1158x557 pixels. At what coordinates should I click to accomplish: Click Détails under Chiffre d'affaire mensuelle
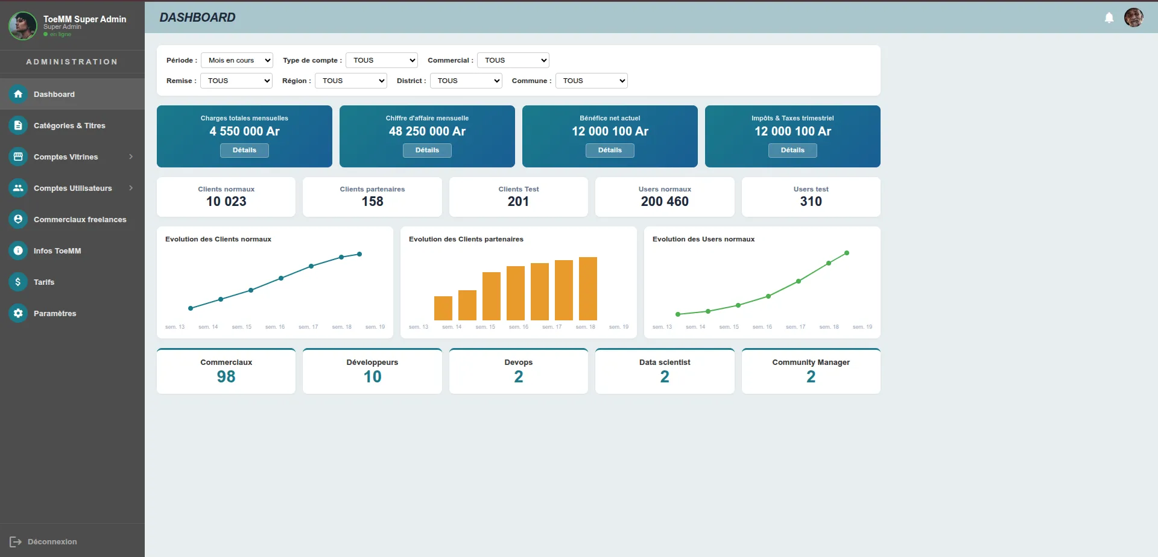tap(427, 151)
